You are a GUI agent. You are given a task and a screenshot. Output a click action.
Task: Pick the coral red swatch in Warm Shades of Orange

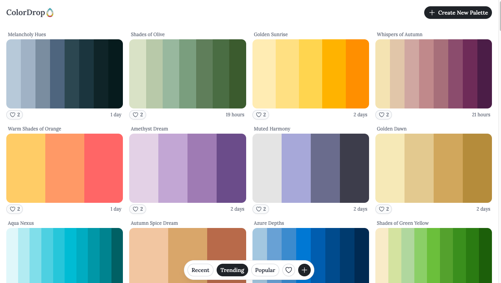[x=104, y=168]
